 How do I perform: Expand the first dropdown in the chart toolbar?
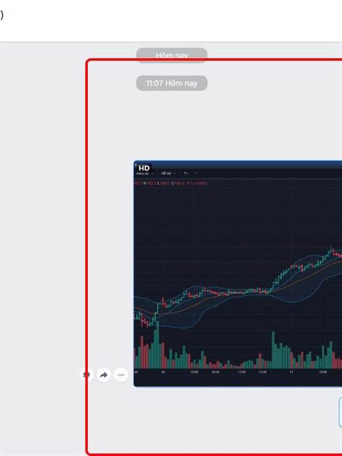pyautogui.click(x=144, y=173)
